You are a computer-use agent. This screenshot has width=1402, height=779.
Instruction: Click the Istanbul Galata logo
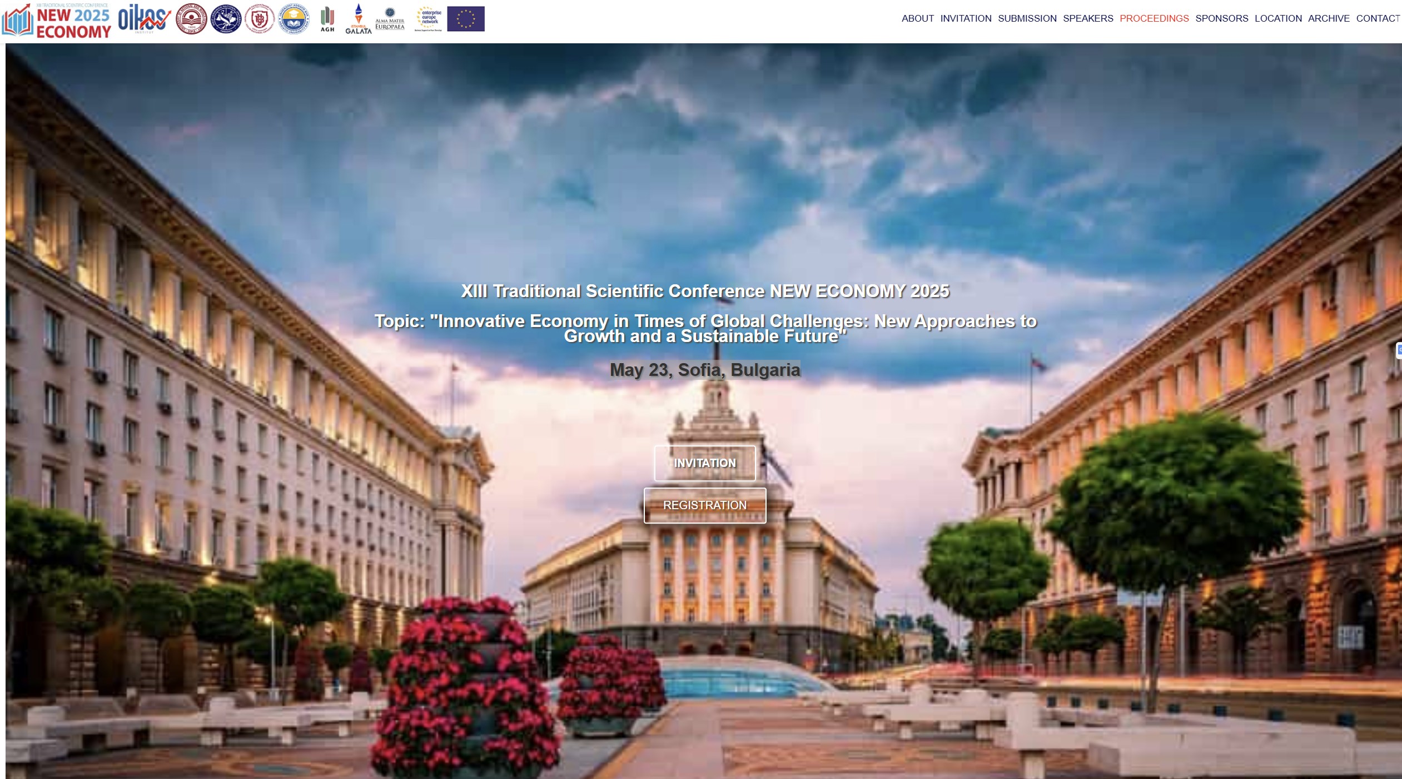358,19
